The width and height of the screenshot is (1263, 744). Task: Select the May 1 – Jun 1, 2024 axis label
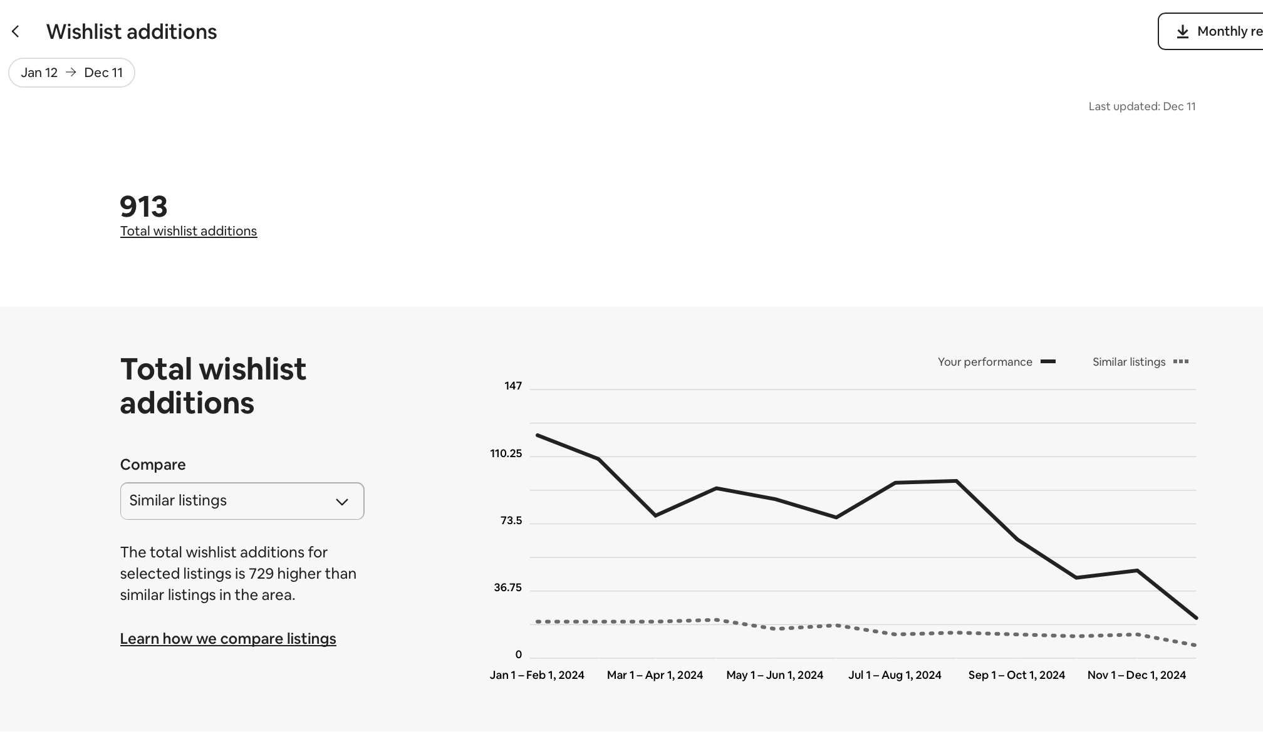point(774,675)
